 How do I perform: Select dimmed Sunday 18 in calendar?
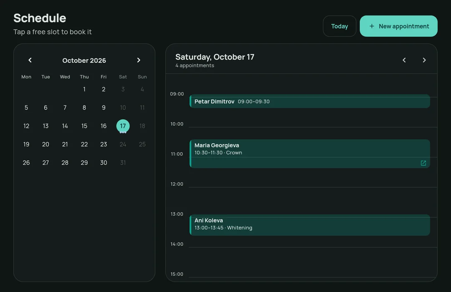click(142, 126)
